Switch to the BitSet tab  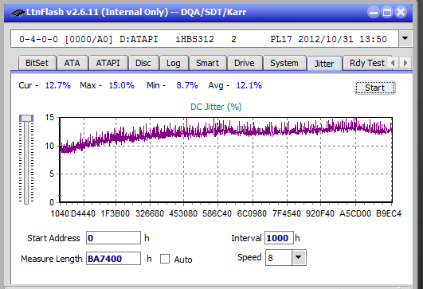37,63
